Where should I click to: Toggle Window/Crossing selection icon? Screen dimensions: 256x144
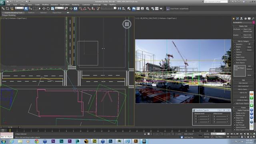point(39,8)
